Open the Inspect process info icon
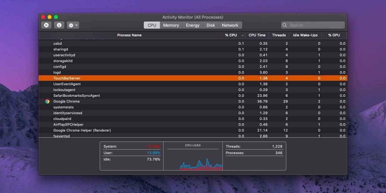386x193 pixels. pos(59,25)
